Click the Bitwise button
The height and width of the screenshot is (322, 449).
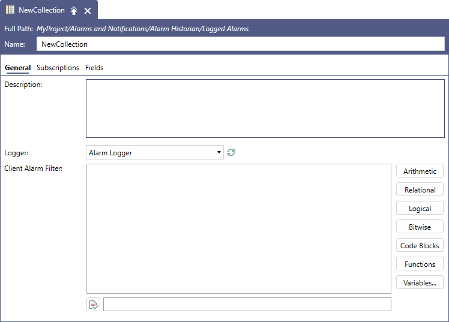[x=420, y=227]
